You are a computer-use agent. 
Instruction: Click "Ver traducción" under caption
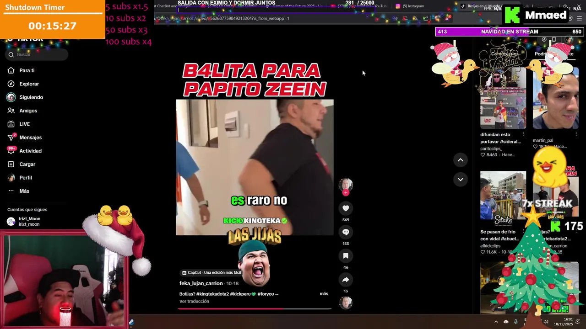194,302
